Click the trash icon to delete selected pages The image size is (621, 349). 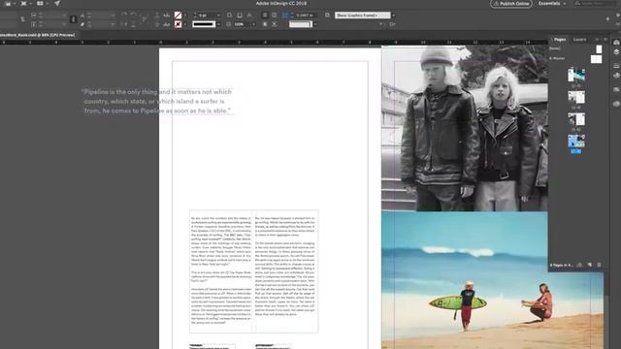[600, 265]
